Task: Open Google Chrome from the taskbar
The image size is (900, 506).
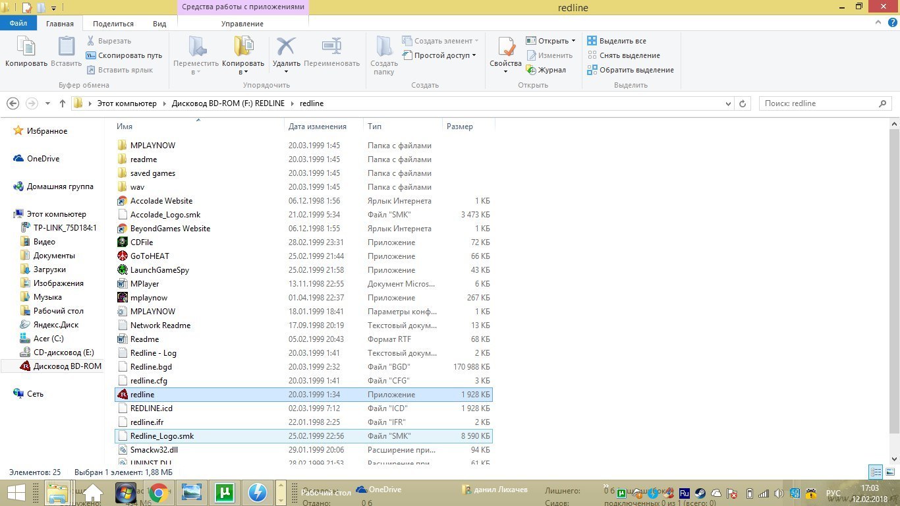Action: (x=157, y=493)
